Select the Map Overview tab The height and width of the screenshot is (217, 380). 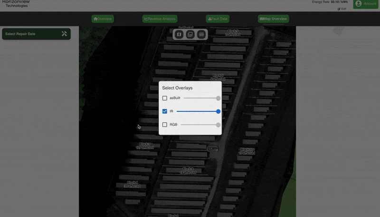274,19
